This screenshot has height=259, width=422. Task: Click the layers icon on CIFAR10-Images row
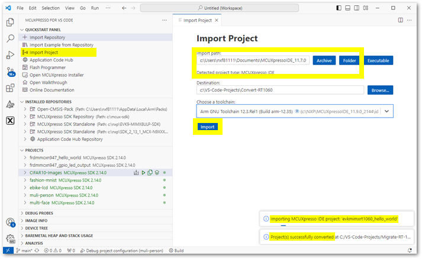coord(157,173)
